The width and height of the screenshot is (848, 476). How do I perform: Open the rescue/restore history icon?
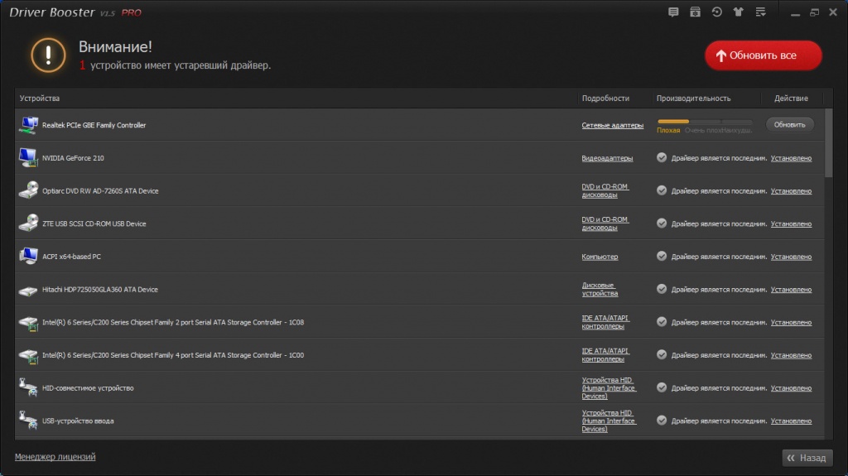tap(716, 12)
